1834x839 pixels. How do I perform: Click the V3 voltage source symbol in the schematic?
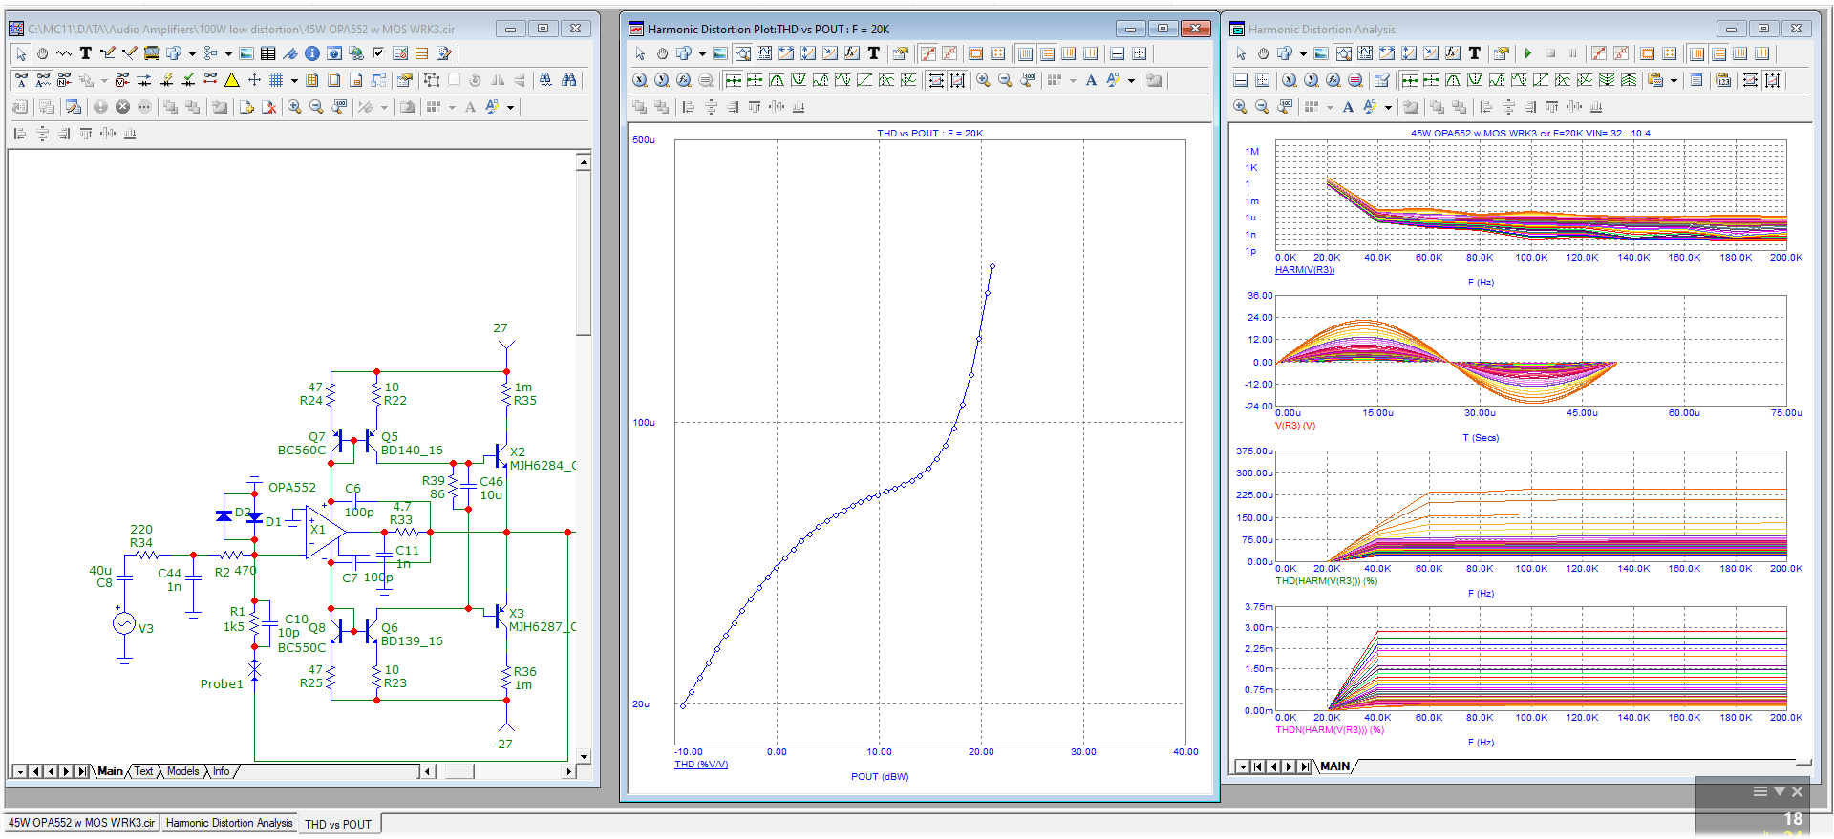pos(124,624)
